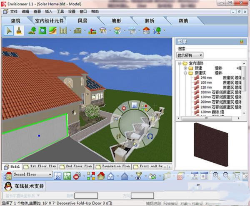250x206 pixels.
Task: Click the 在线技术支持 link
Action: pyautogui.click(x=30, y=186)
